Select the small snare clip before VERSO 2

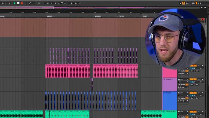92,85
